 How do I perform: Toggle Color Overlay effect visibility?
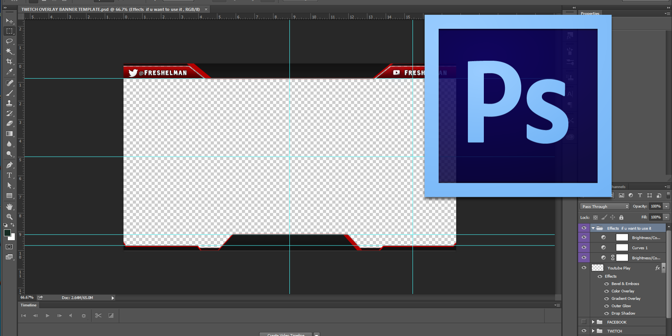[x=607, y=291]
